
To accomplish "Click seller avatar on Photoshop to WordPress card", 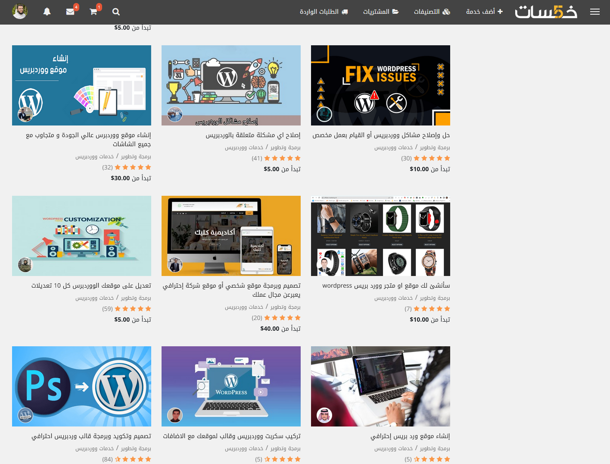I will click(x=25, y=415).
